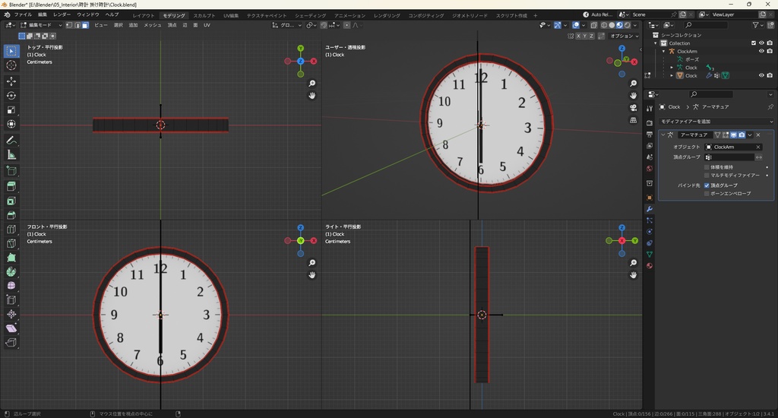This screenshot has height=418, width=778.
Task: Switch to face select mode
Action: 84,25
